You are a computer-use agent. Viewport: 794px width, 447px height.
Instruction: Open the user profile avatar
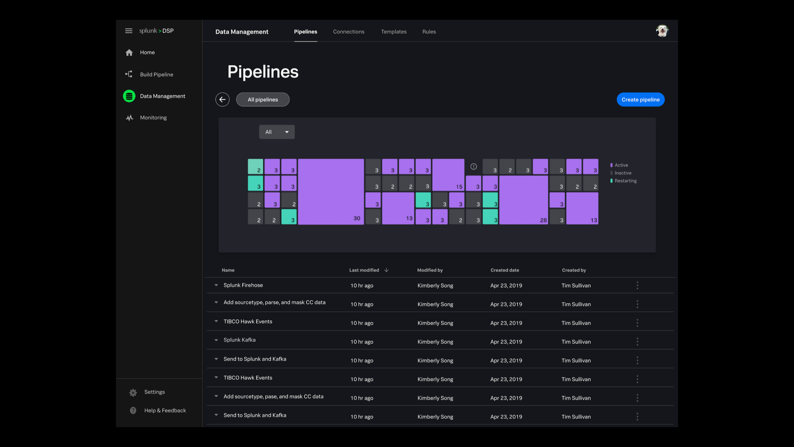pyautogui.click(x=662, y=31)
